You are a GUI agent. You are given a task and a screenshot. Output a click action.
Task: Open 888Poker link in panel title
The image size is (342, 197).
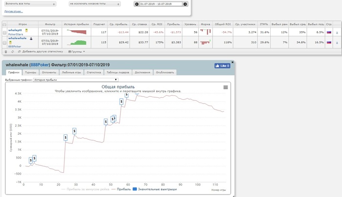[x=40, y=65]
